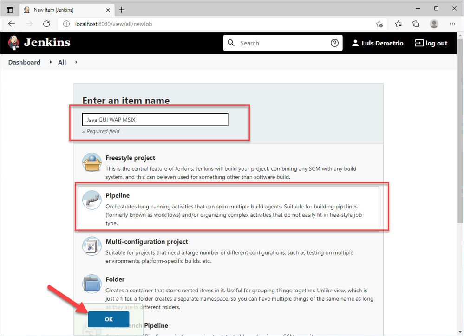Choose the Freestyle project heading
This screenshot has width=464, height=336.
[130, 158]
